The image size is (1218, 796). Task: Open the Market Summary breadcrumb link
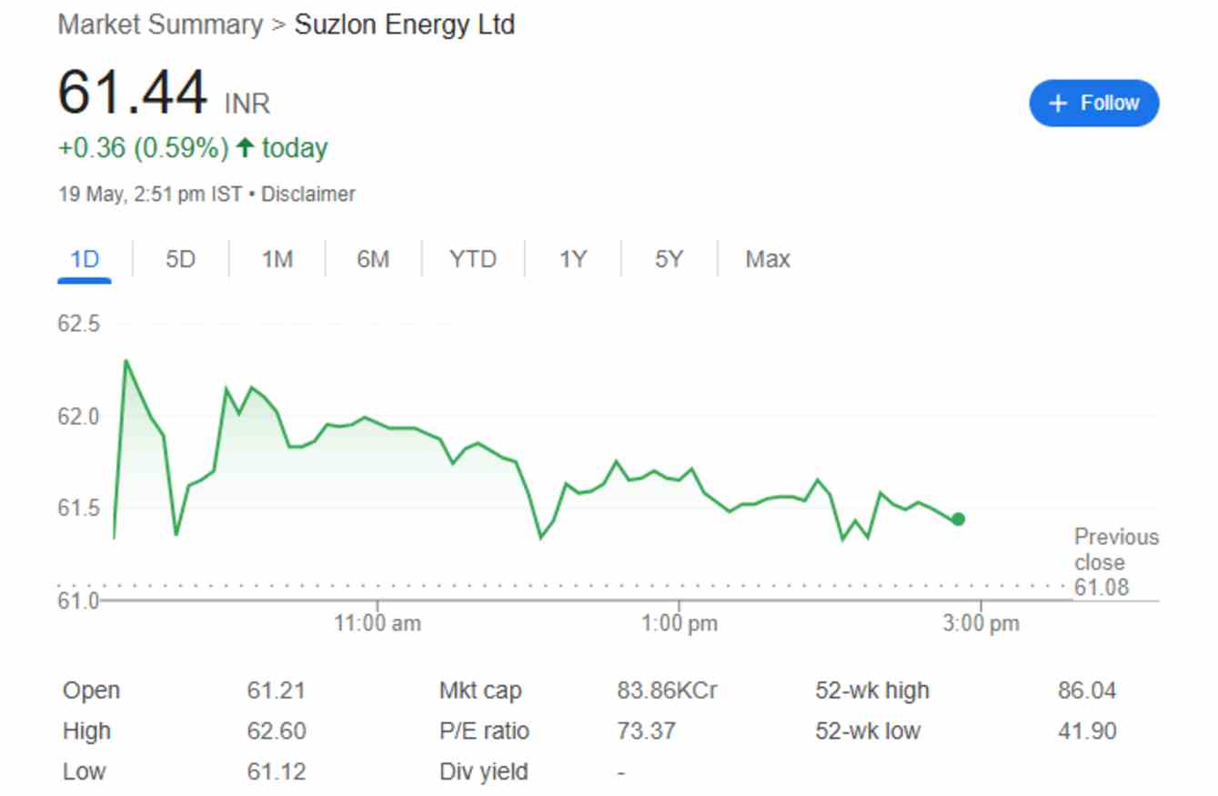tap(158, 25)
